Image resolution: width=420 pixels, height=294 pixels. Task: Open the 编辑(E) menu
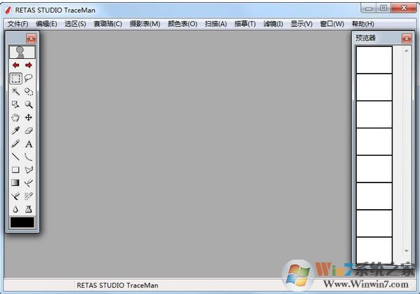click(46, 24)
